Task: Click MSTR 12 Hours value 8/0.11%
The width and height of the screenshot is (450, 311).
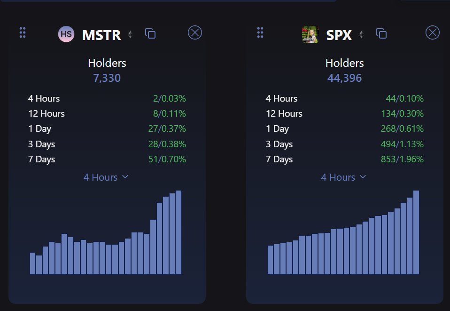Action: pyautogui.click(x=170, y=113)
